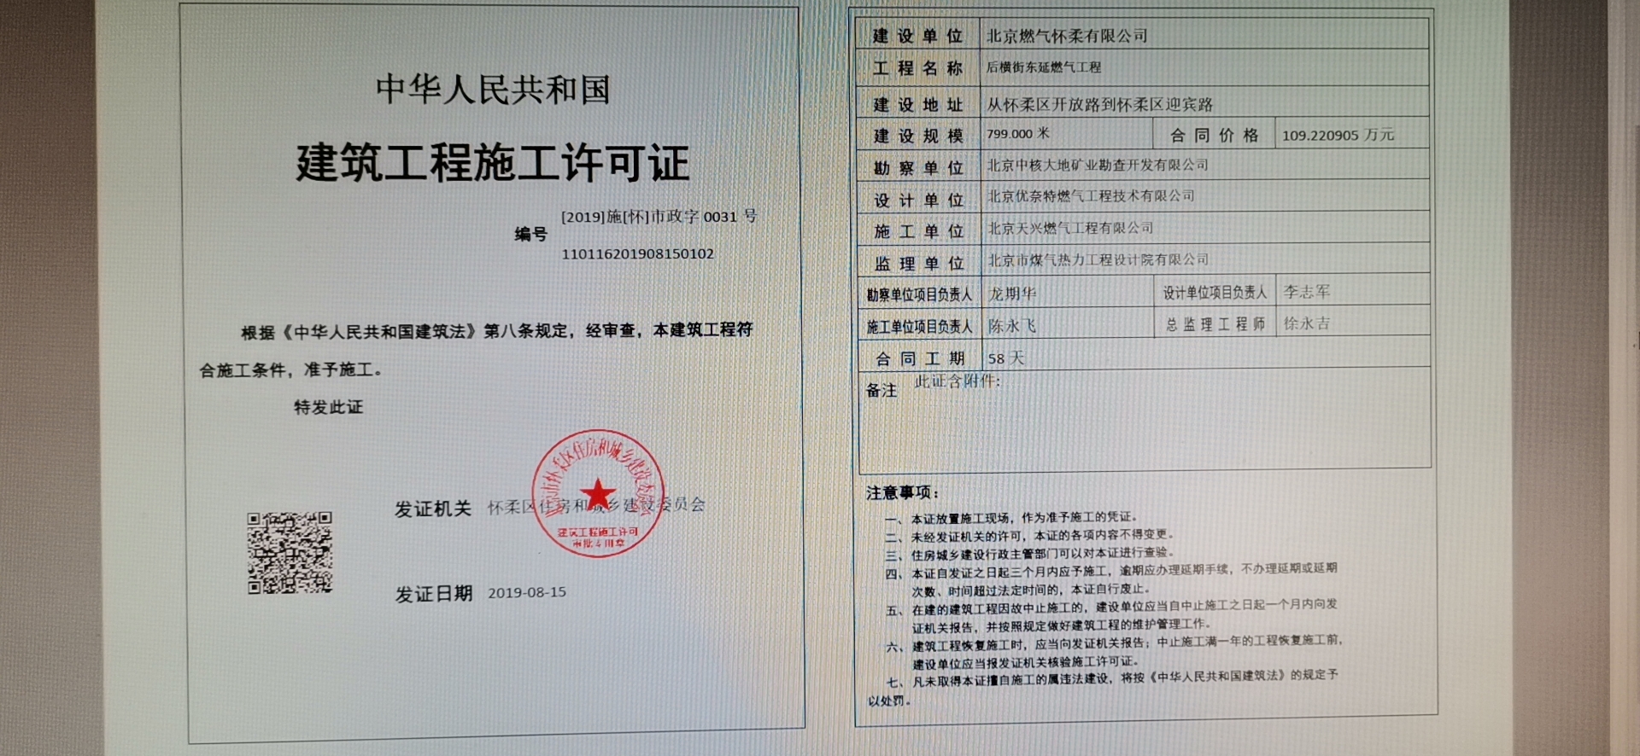This screenshot has height=756, width=1640.
Task: Click the issue date 2019-08-15
Action: 526,592
